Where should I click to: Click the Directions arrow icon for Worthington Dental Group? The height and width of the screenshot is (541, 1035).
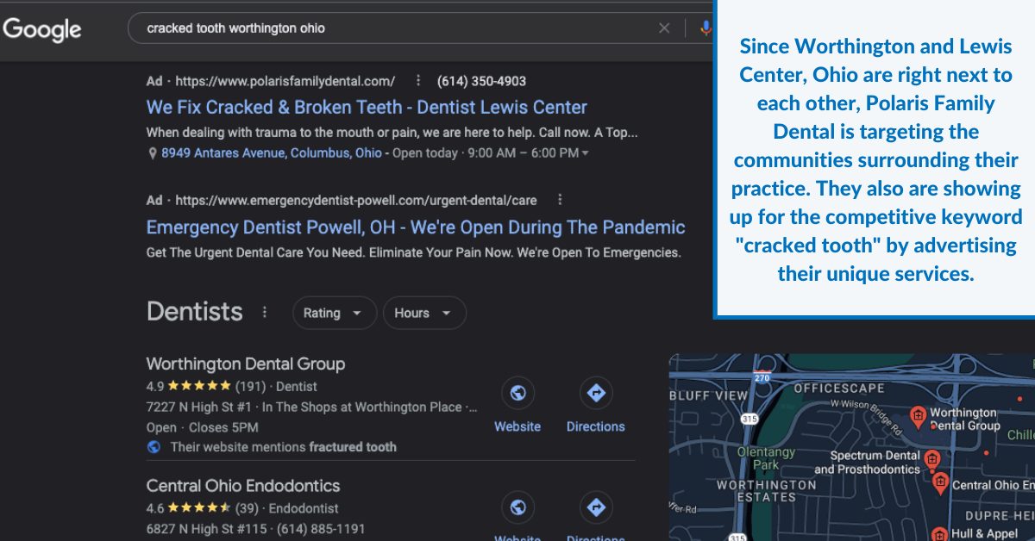pos(596,392)
